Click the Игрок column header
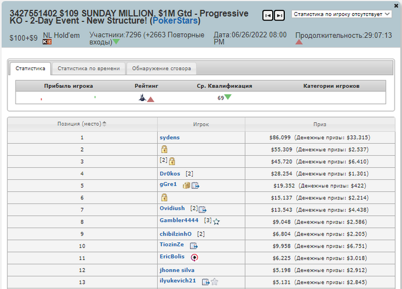The width and height of the screenshot is (402, 289). [x=201, y=124]
